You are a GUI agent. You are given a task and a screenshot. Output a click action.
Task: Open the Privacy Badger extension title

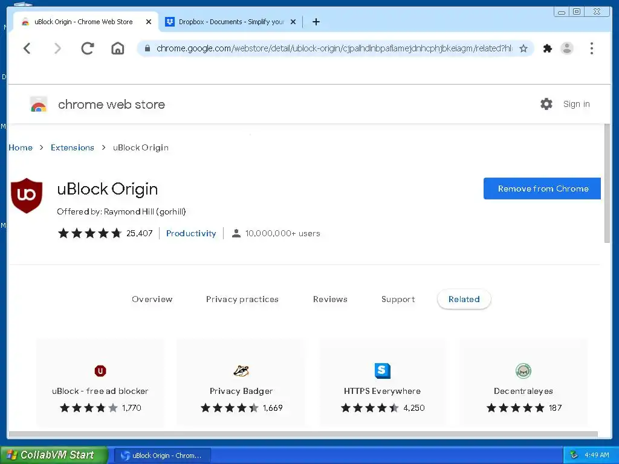(241, 391)
